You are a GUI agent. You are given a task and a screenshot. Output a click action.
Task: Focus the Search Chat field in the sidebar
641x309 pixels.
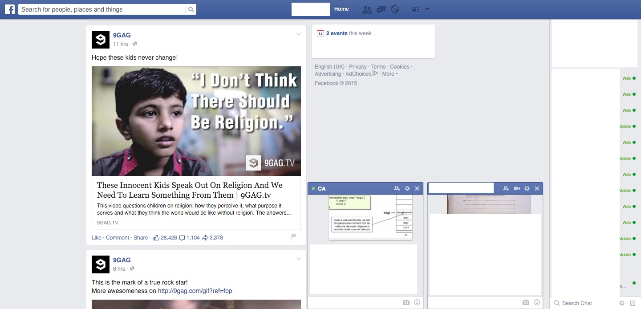pyautogui.click(x=583, y=303)
